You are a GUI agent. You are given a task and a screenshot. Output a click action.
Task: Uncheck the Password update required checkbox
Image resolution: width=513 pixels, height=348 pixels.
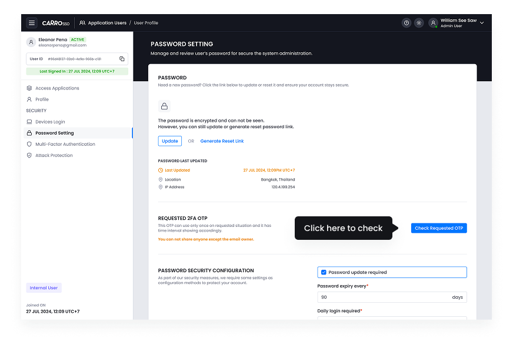pos(323,272)
